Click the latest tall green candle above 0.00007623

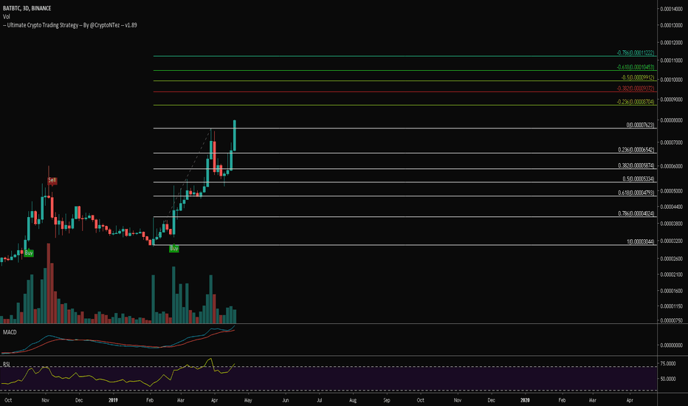pos(235,135)
